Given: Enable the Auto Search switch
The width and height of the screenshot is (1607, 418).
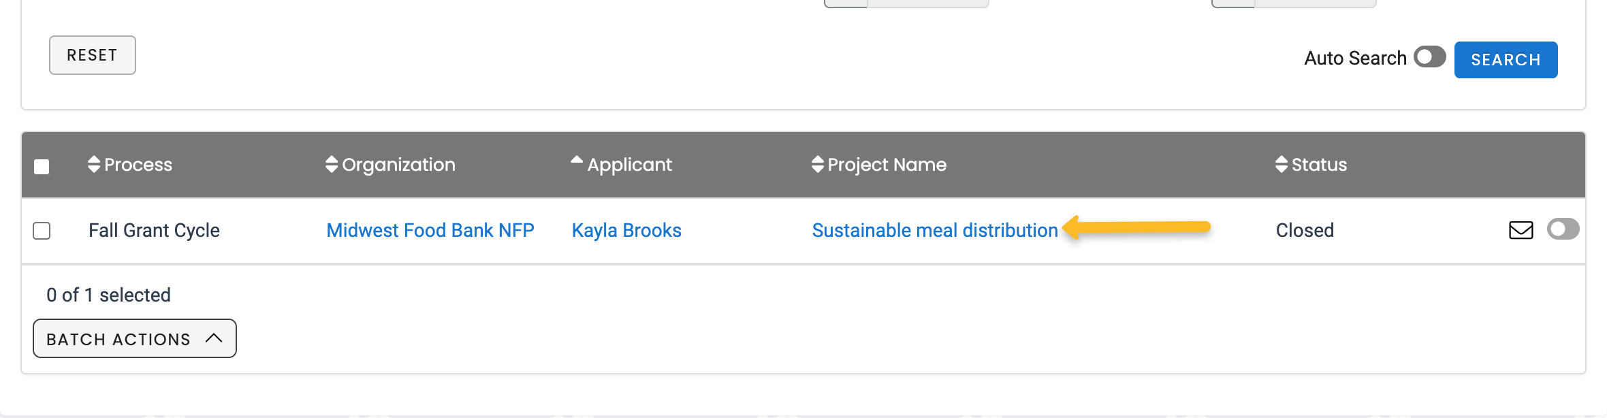Looking at the screenshot, I should [x=1429, y=57].
